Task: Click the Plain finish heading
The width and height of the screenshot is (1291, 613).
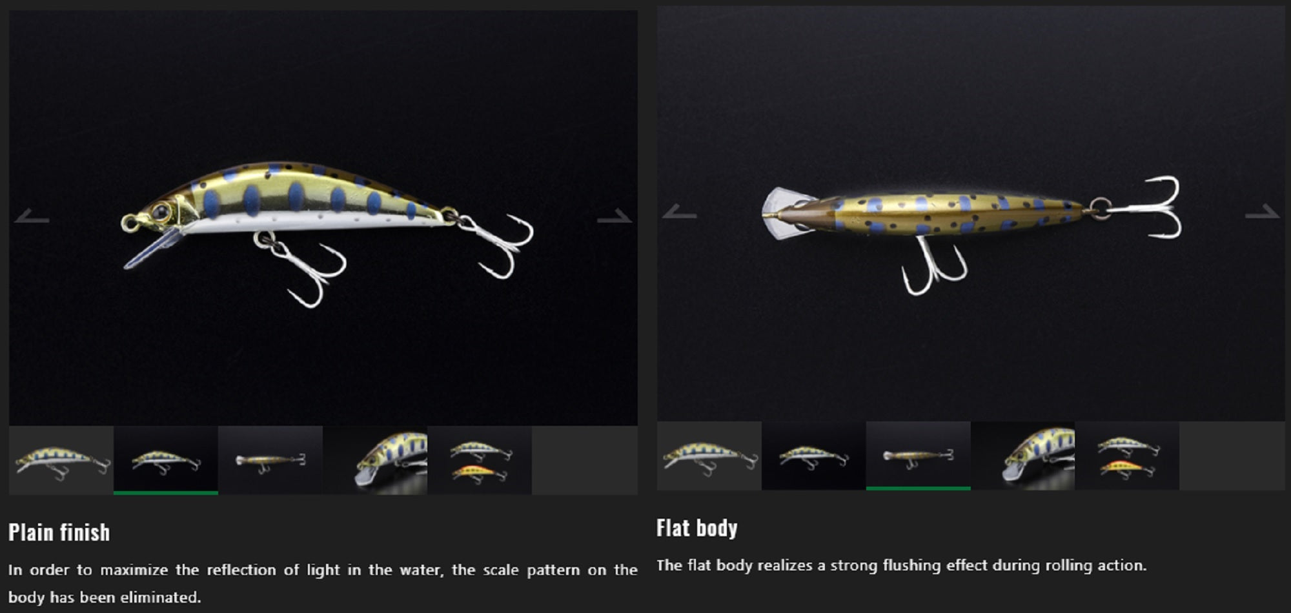Action: tap(59, 532)
